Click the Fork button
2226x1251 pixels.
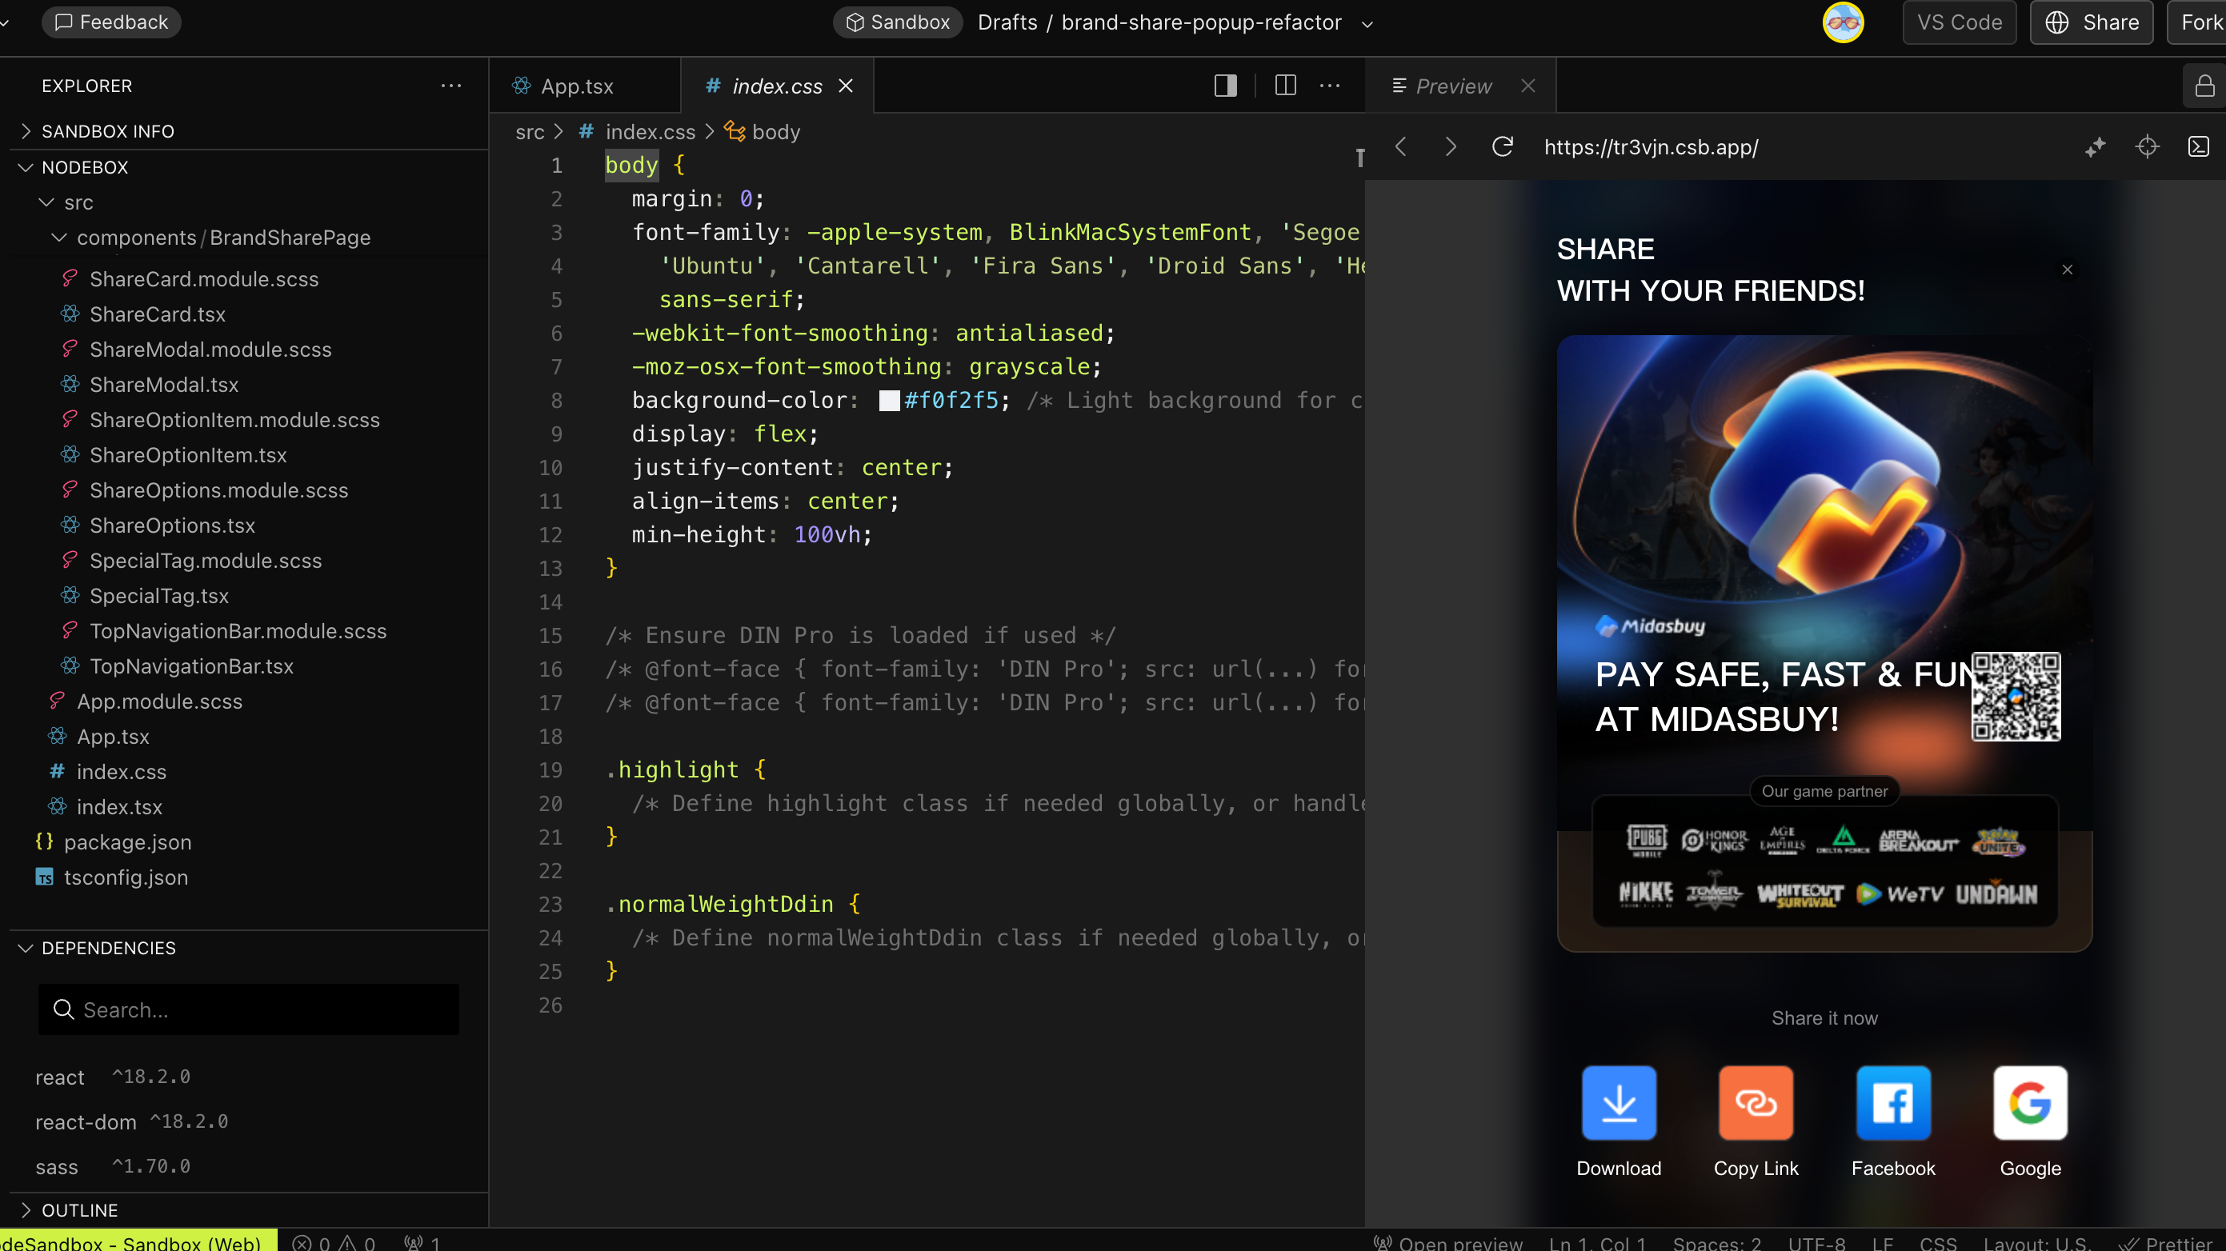[2197, 22]
